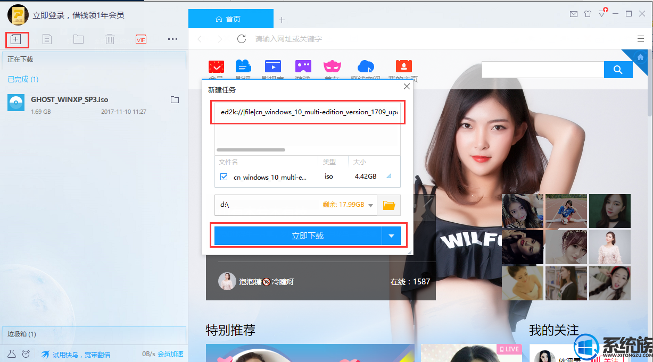The height and width of the screenshot is (362, 653).
Task: Click the 特别推荐 heading
Action: click(230, 330)
